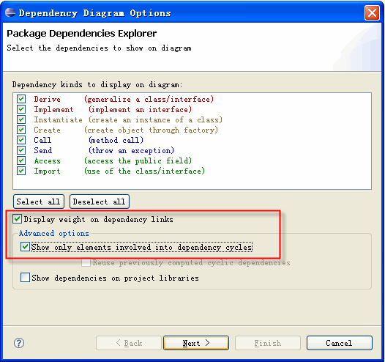The height and width of the screenshot is (362, 385).
Task: Uncheck the Derive dependency checkbox
Action: click(21, 99)
